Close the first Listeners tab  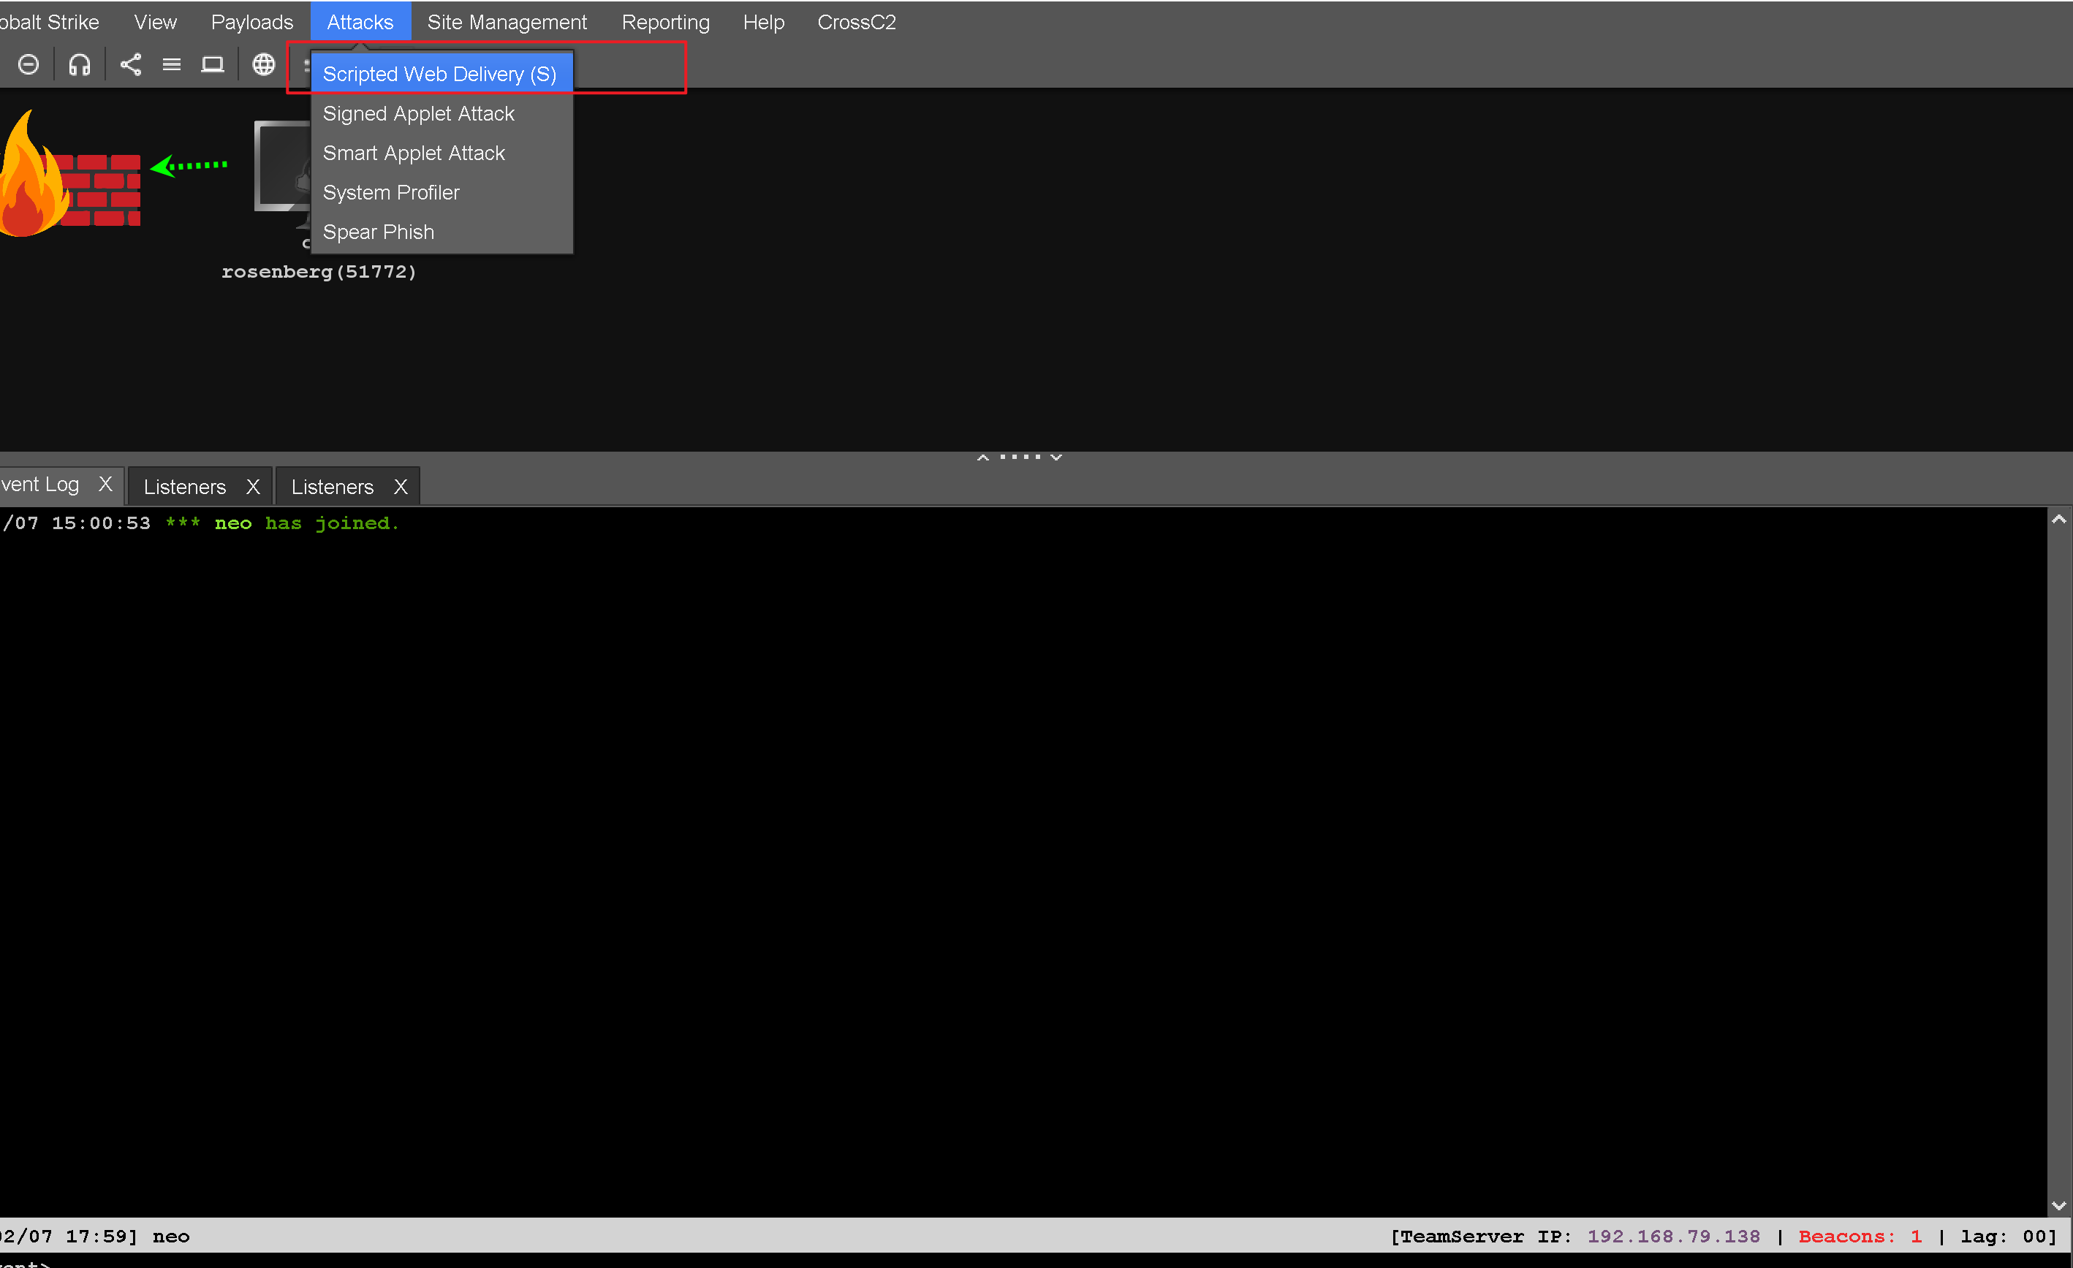coord(252,486)
